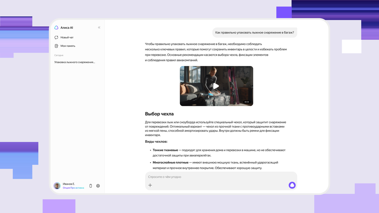Click the user question message bubble
Viewport: 379px width, 213px height.
click(x=255, y=33)
